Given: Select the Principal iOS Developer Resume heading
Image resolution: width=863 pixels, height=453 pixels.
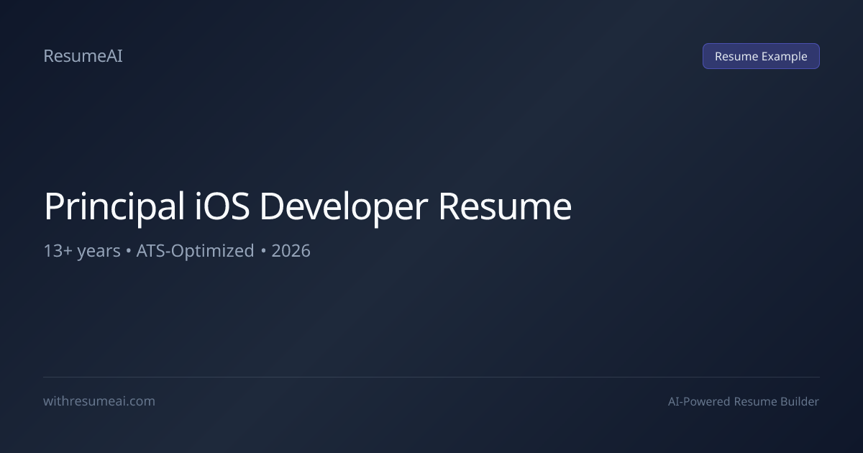Looking at the screenshot, I should pos(308,207).
